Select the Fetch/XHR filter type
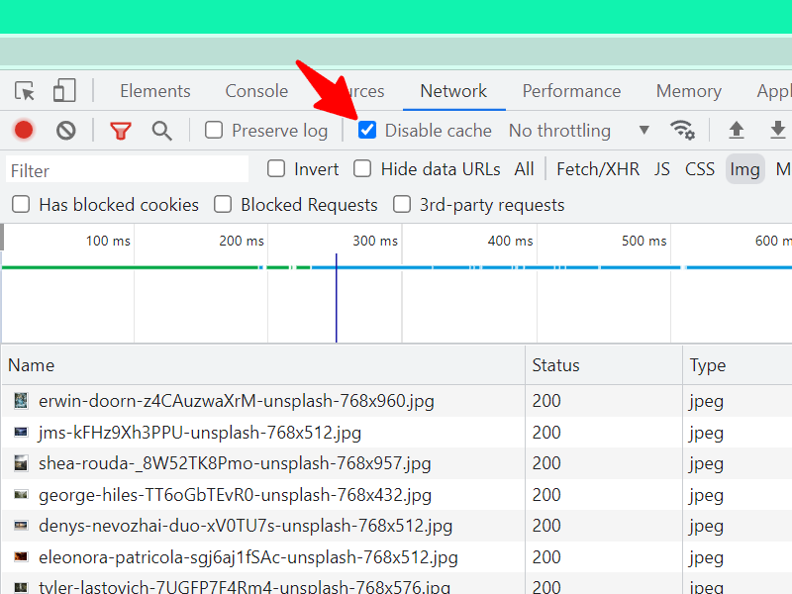 pyautogui.click(x=598, y=169)
